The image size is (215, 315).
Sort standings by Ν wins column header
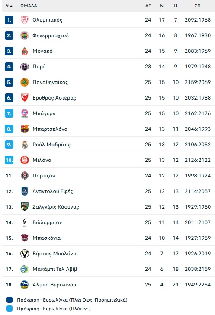(162, 6)
